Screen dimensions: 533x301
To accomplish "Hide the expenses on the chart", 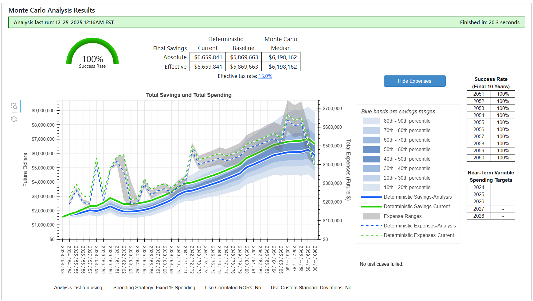I will coord(414,81).
